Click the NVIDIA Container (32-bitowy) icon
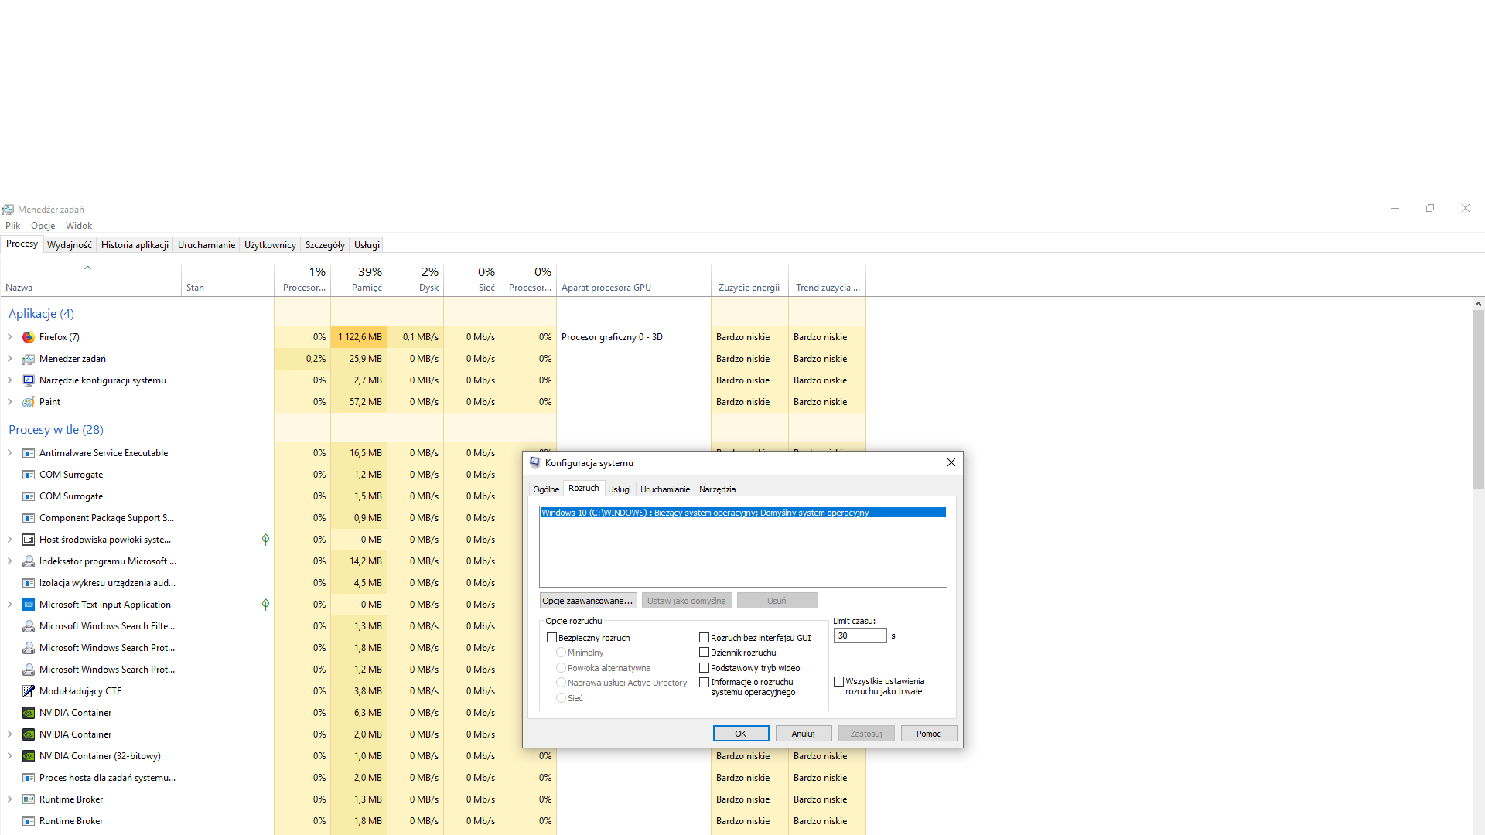This screenshot has width=1485, height=835. [29, 756]
